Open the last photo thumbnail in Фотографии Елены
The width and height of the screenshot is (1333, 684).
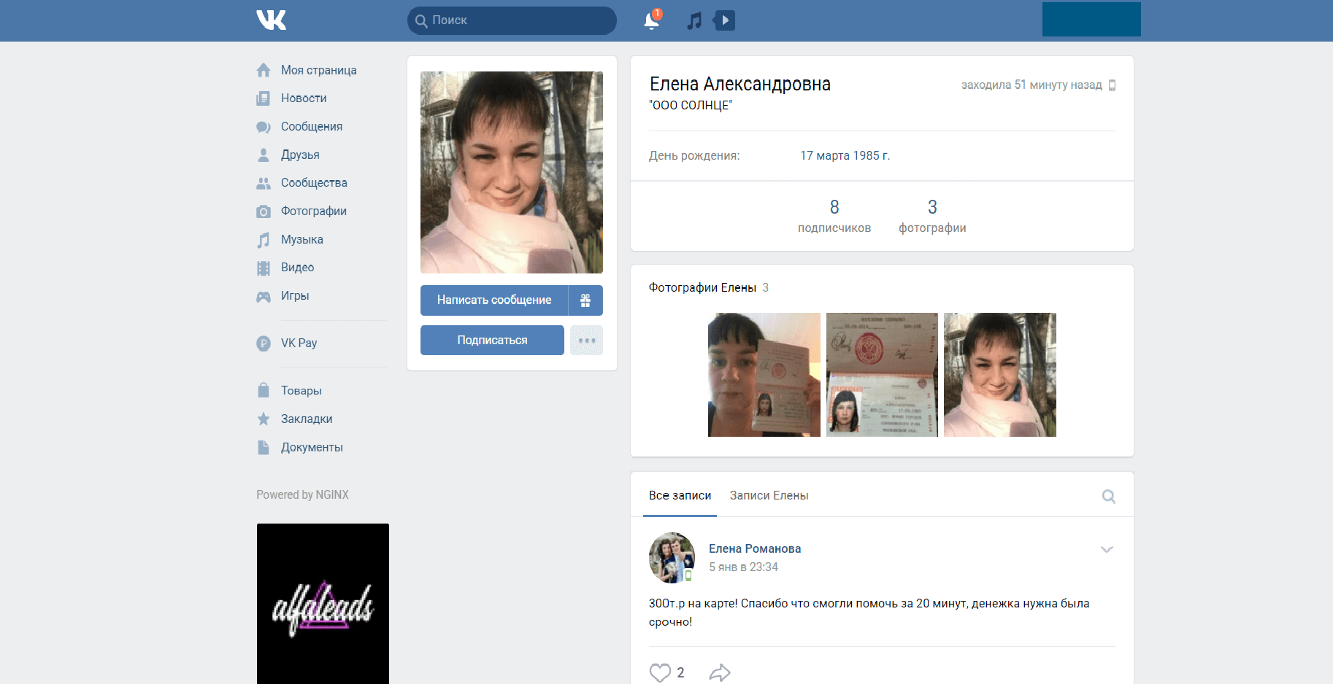pos(999,375)
